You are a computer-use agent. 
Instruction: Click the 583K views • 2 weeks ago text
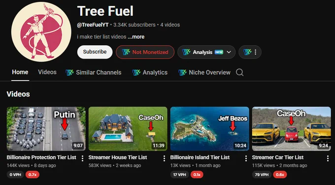115,165
